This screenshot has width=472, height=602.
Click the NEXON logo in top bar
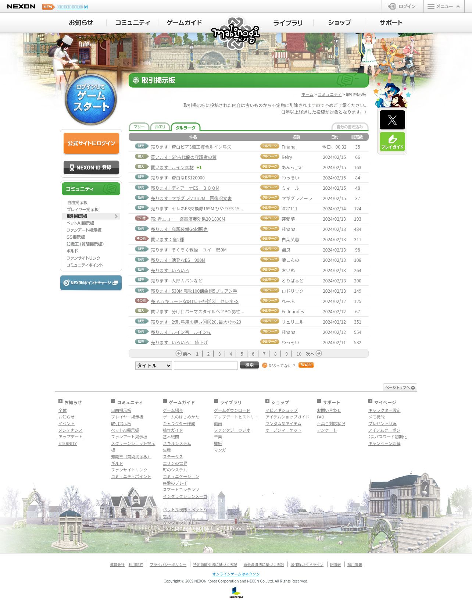(x=21, y=7)
